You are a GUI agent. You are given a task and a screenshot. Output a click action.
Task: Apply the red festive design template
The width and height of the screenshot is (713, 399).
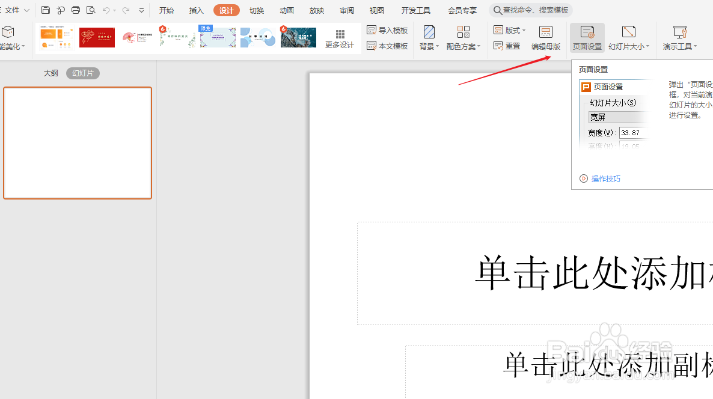pos(97,37)
